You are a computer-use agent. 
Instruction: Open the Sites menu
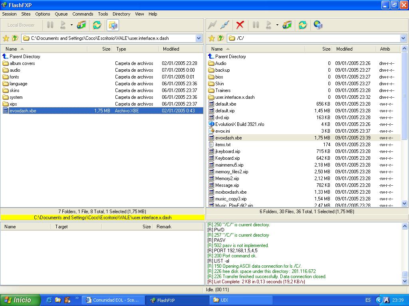26,14
